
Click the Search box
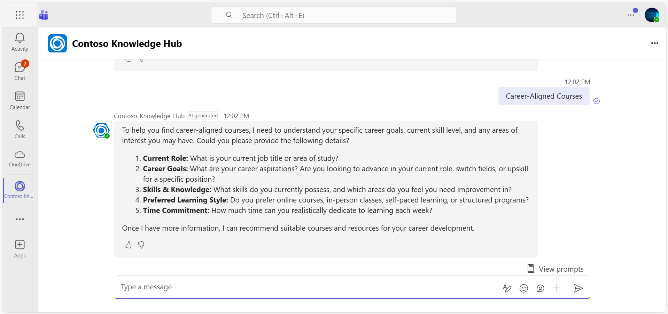(334, 15)
